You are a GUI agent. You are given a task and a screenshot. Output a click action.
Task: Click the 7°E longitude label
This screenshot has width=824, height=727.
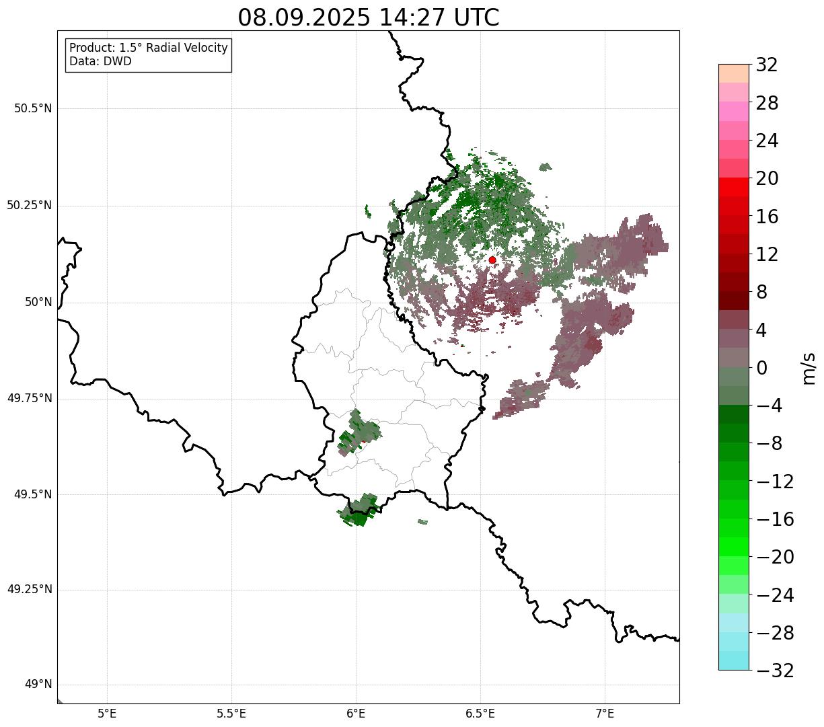[x=605, y=714]
